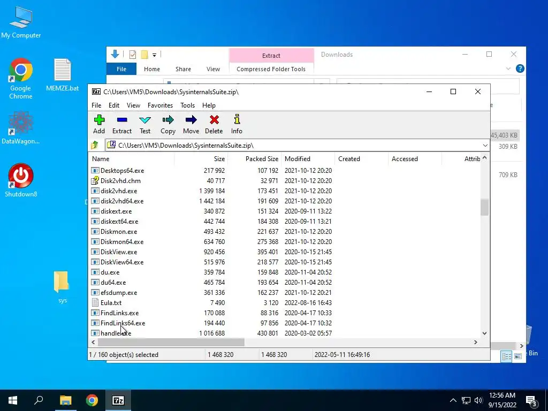Sort the list by Name column
Viewport: 548px width, 411px height.
click(131, 158)
